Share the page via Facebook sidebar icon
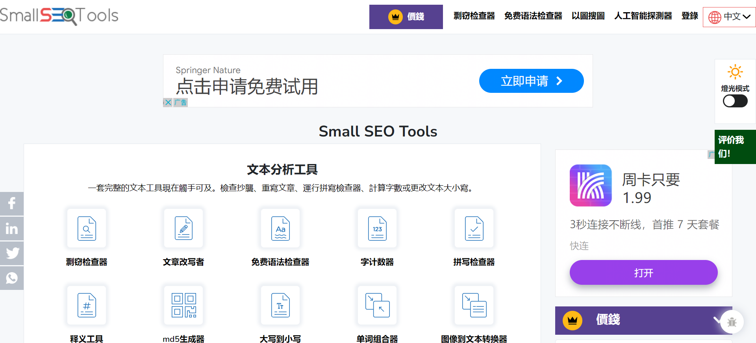Viewport: 756px width, 343px height. pyautogui.click(x=12, y=204)
